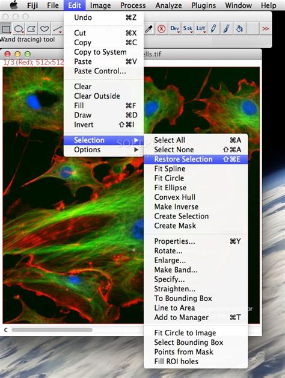Select the Straight line tool
The height and width of the screenshot is (378, 285).
(57, 29)
